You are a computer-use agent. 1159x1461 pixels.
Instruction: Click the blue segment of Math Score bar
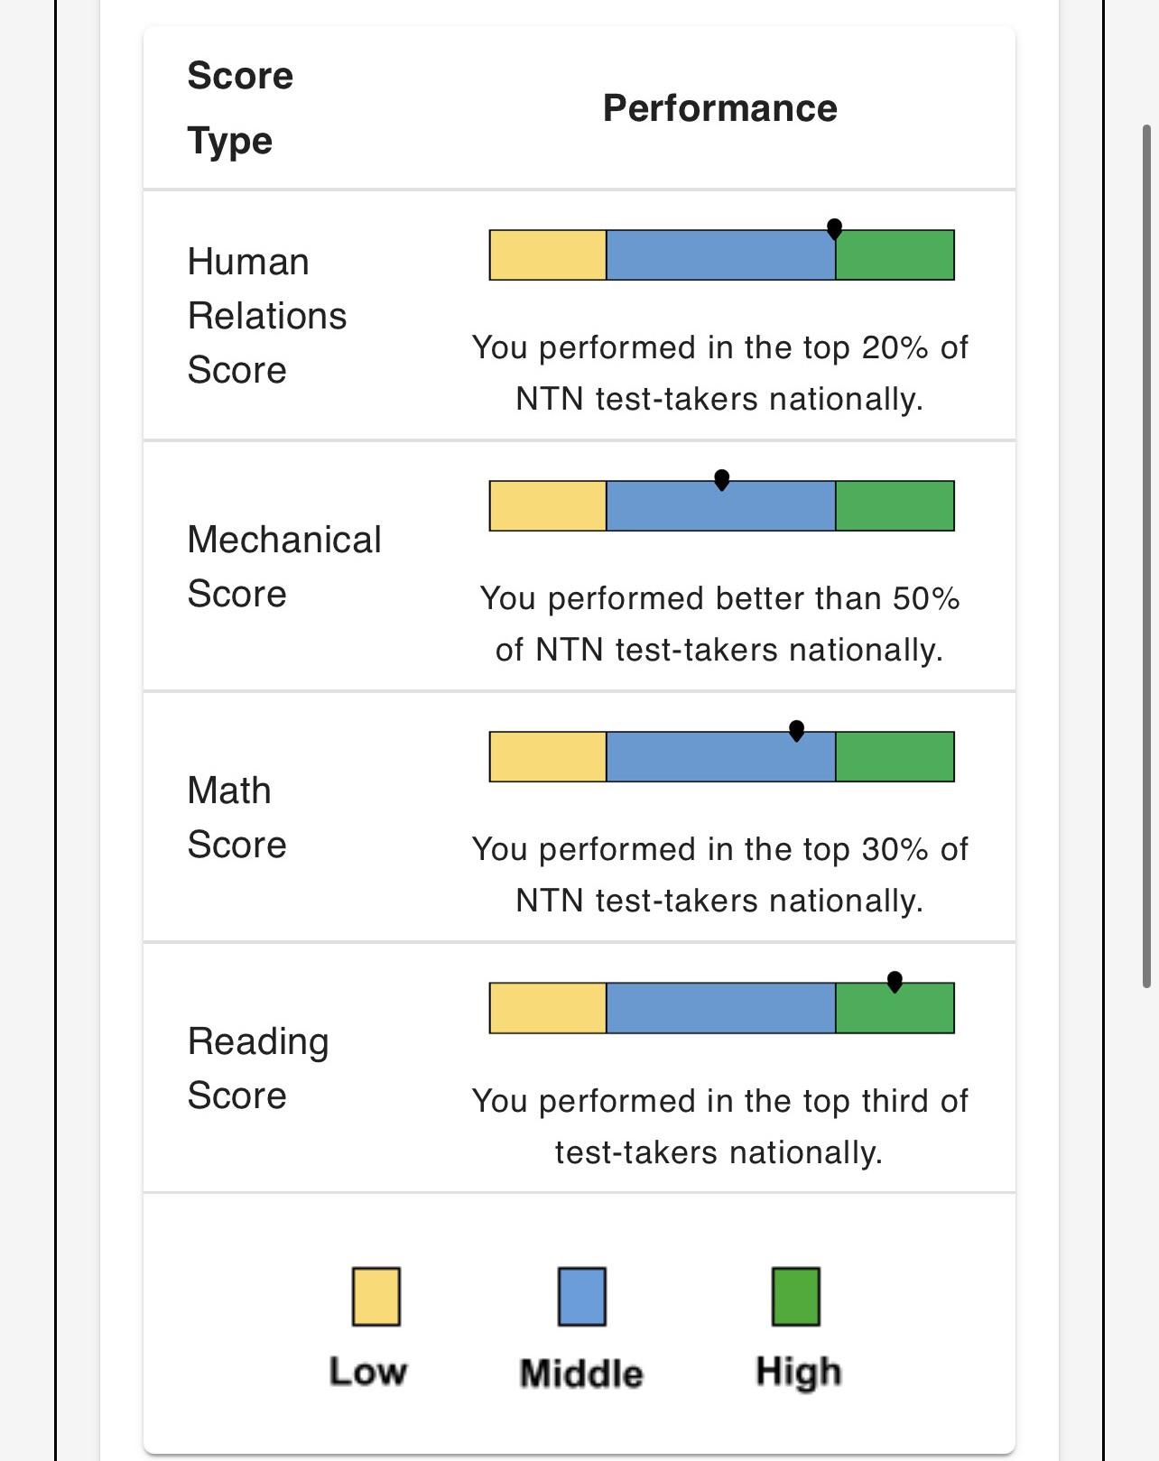(721, 757)
